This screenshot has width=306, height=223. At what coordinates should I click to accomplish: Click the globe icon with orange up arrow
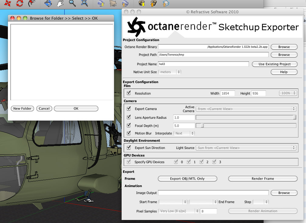(125, 3)
